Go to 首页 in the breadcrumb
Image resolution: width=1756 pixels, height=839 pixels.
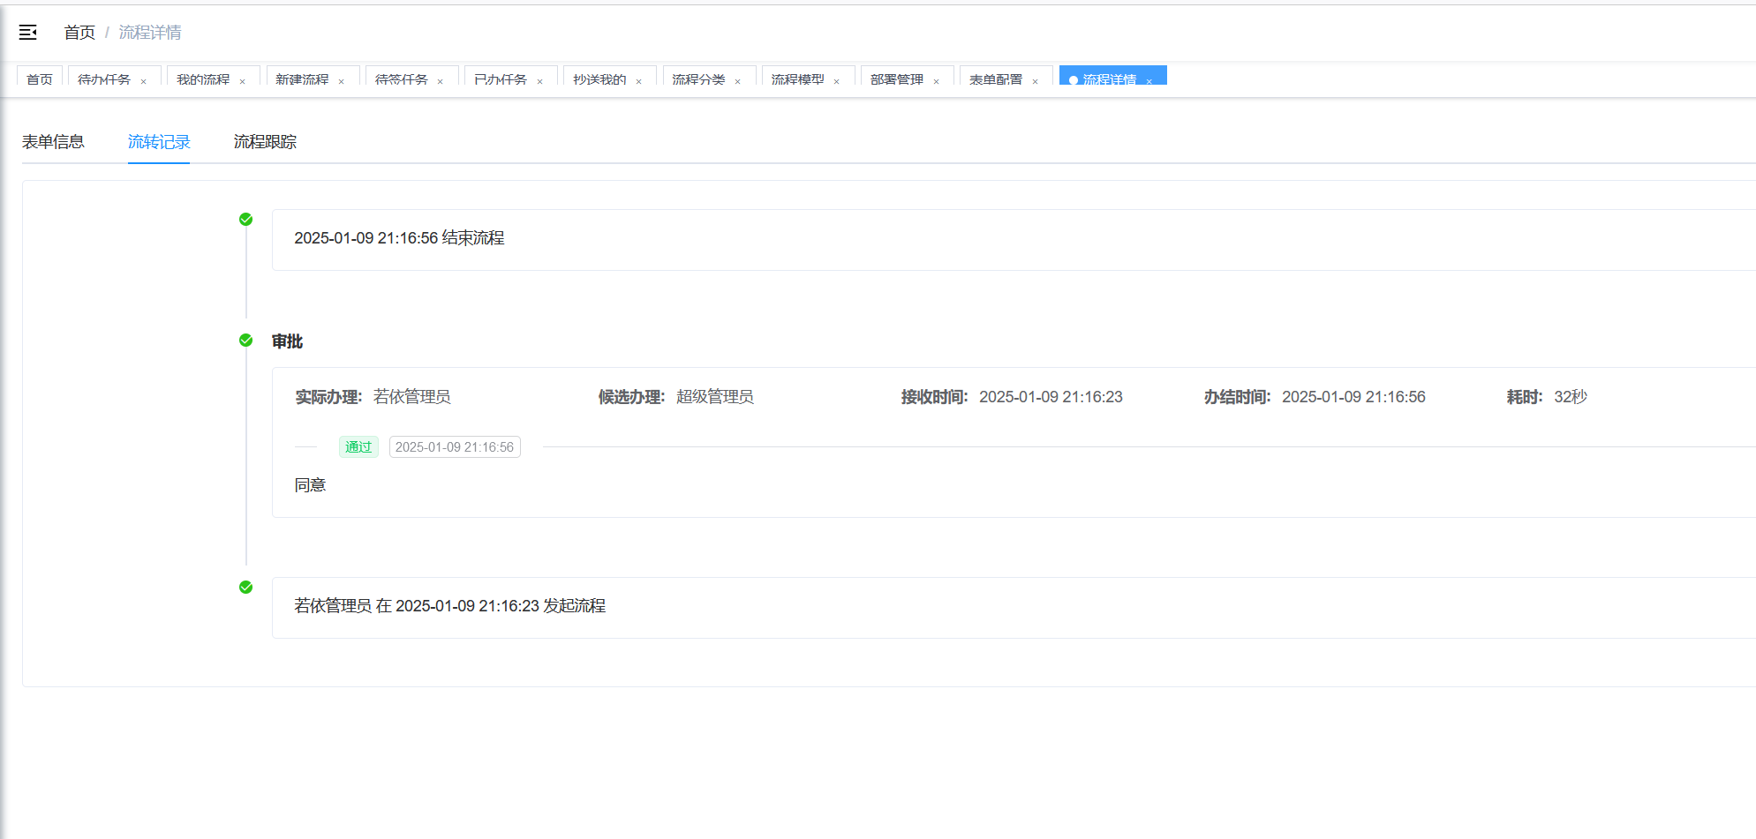click(x=79, y=33)
